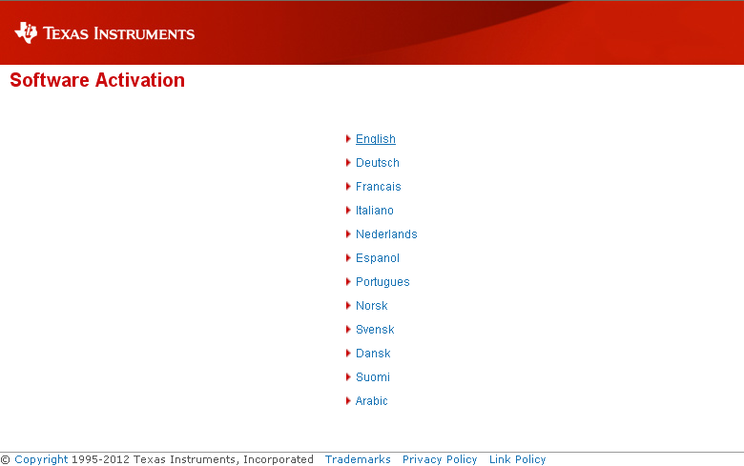Viewport: 744px width, 466px height.
Task: Click the Texas Instruments logo
Action: point(104,33)
